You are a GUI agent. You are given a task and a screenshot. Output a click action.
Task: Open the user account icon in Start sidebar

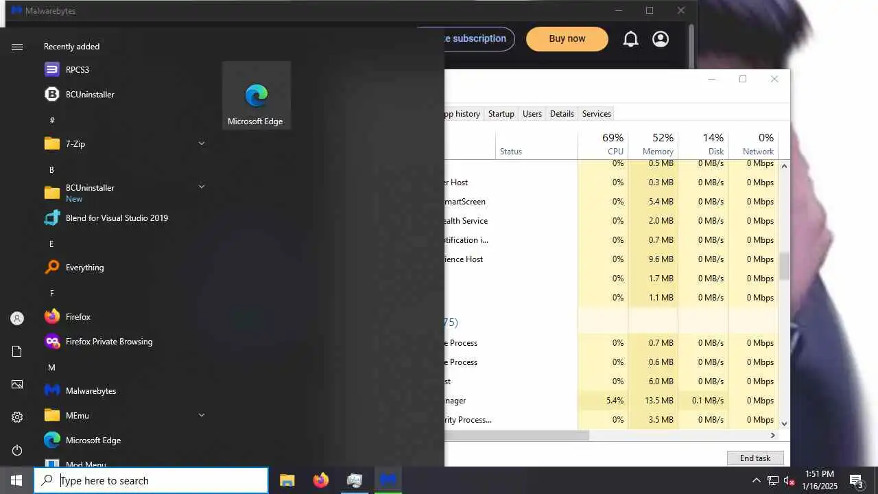point(17,318)
